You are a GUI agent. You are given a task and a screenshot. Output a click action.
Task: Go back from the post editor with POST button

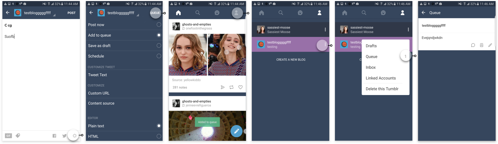pos(8,13)
